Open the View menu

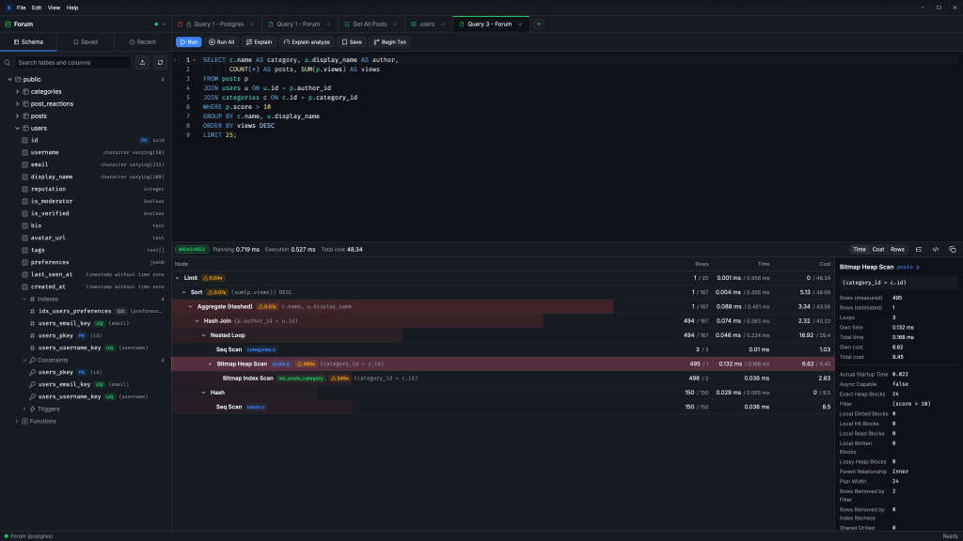[54, 8]
